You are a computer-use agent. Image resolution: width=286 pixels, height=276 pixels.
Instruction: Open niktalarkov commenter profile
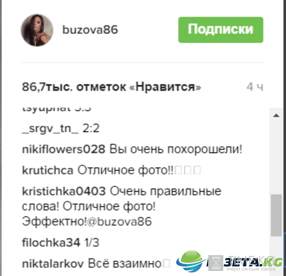coord(53,264)
